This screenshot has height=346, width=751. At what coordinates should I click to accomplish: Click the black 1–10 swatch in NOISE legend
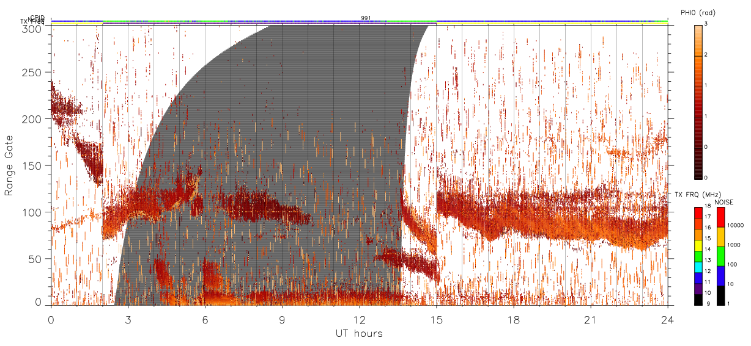click(x=720, y=295)
